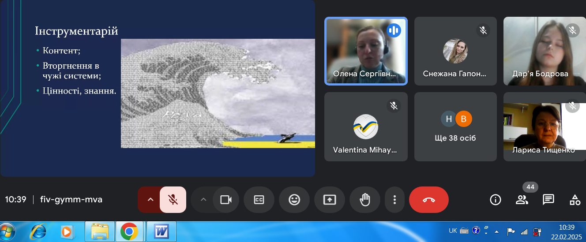Toggle the camera on
The height and width of the screenshot is (242, 586).
tap(226, 200)
